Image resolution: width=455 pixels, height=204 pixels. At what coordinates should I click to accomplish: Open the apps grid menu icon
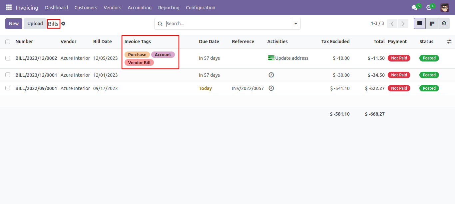9,7
